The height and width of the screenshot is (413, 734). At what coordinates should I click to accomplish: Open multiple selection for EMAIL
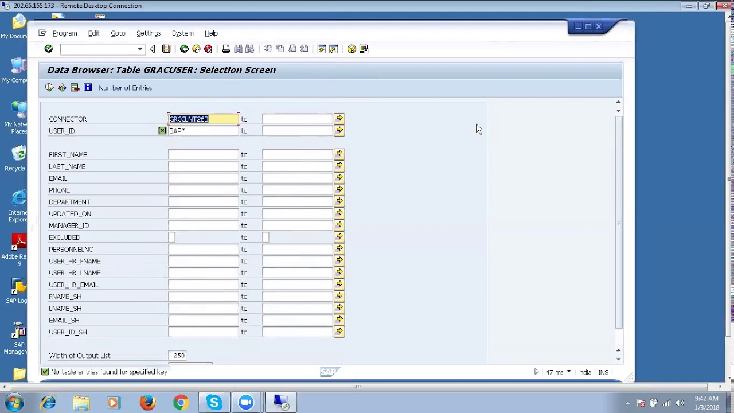339,178
